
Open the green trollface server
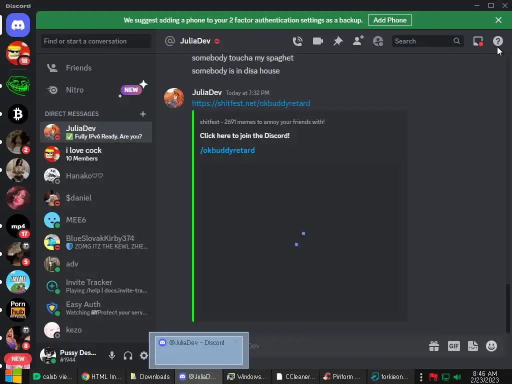[x=18, y=86]
